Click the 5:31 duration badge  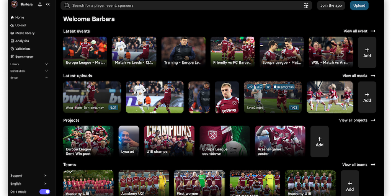(x=113, y=108)
